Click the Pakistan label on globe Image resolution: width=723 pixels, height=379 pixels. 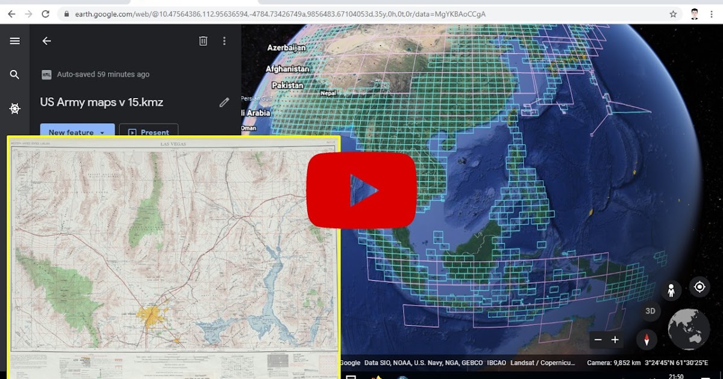287,85
